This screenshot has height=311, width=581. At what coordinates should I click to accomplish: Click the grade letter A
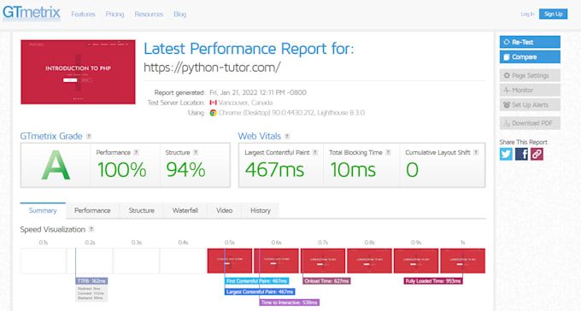56,165
